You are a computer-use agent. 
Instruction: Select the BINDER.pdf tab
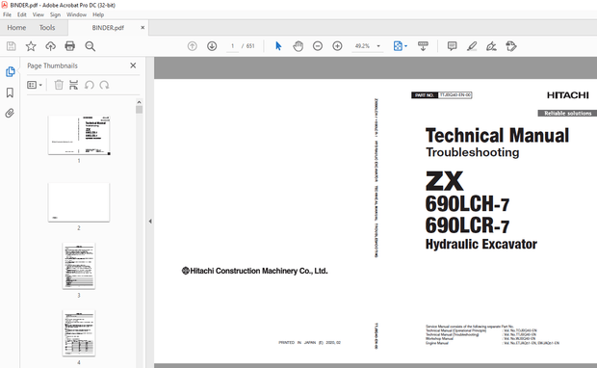pos(108,28)
